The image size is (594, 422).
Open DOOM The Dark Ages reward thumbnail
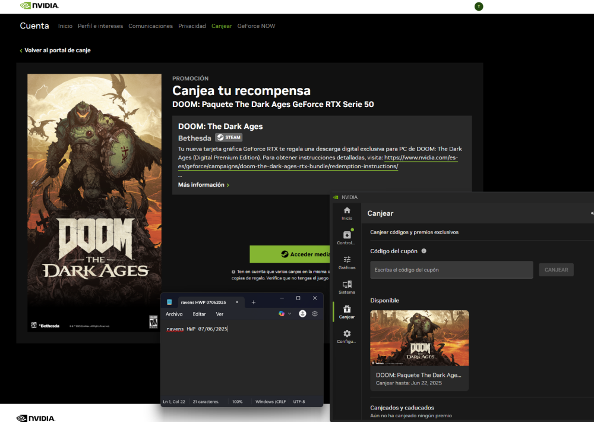(419, 338)
